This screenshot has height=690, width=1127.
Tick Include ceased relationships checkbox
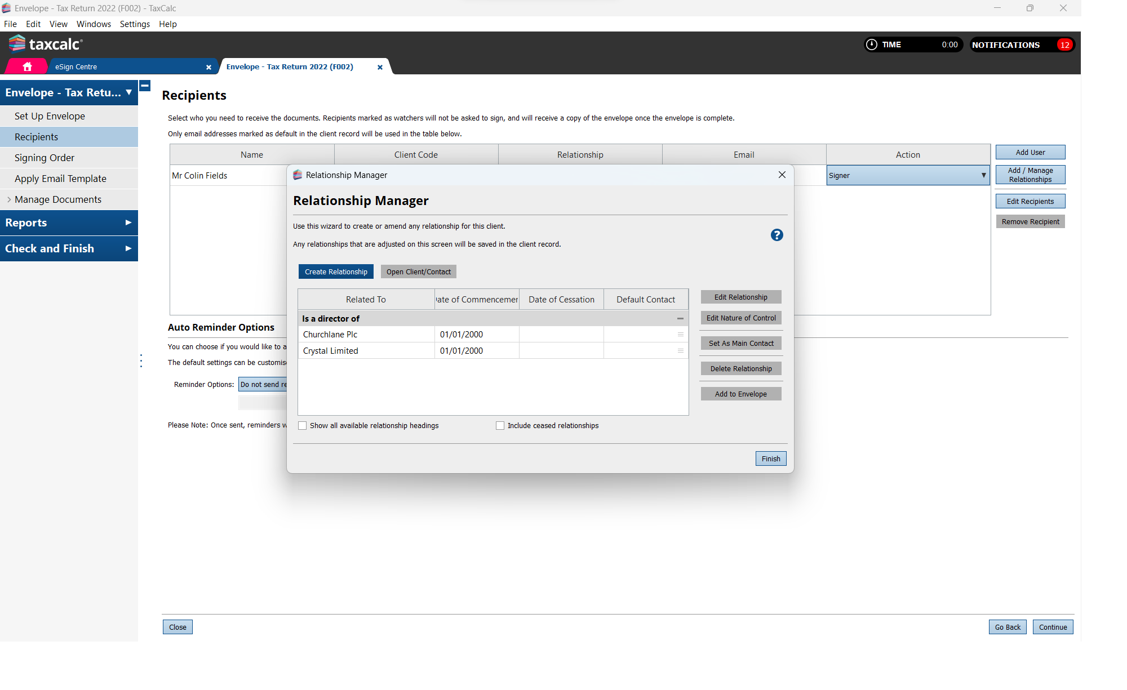click(500, 426)
